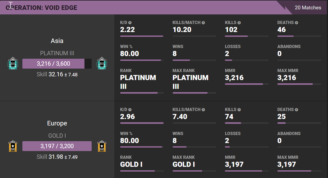Image resolution: width=328 pixels, height=178 pixels.
Task: Click the Asia Max Rank Platinum III value
Action: pyautogui.click(x=190, y=82)
